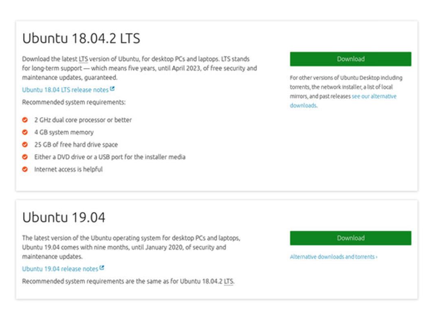Click external link icon beside 19.04 release notes
The height and width of the screenshot is (314, 440).
102,268
